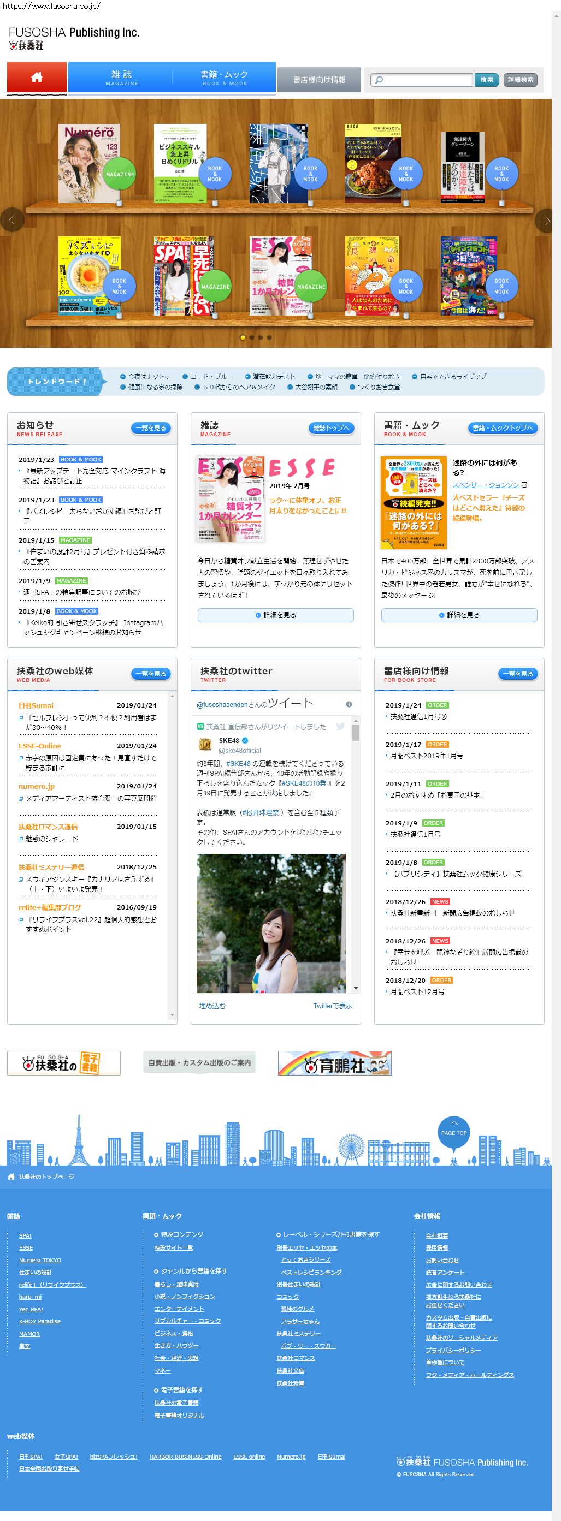Click the BOOK & MOOK badge on マインクラフト book
Screen dimensions: 561x1521
point(501,287)
